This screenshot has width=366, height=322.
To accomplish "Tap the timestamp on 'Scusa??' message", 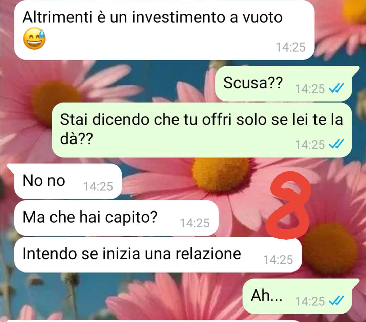I will point(310,89).
